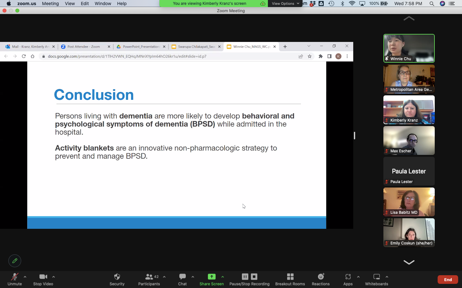This screenshot has height=288, width=462.
Task: Open the Edit menu
Action: click(x=85, y=4)
